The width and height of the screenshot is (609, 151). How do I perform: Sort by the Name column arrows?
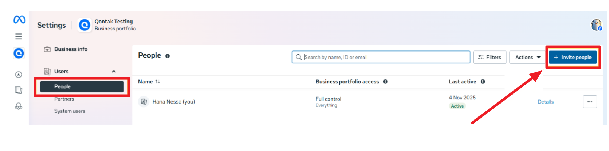[x=158, y=82]
